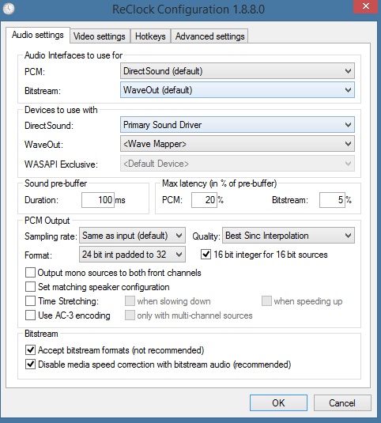Image resolution: width=381 pixels, height=423 pixels.
Task: Click the Devices to use with heading
Action: tap(61, 110)
